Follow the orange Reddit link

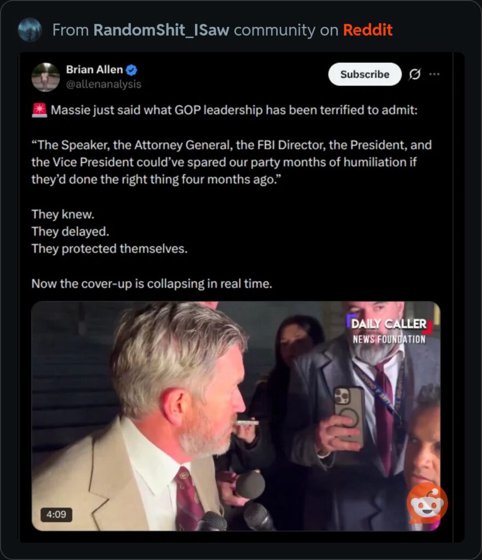pyautogui.click(x=368, y=30)
